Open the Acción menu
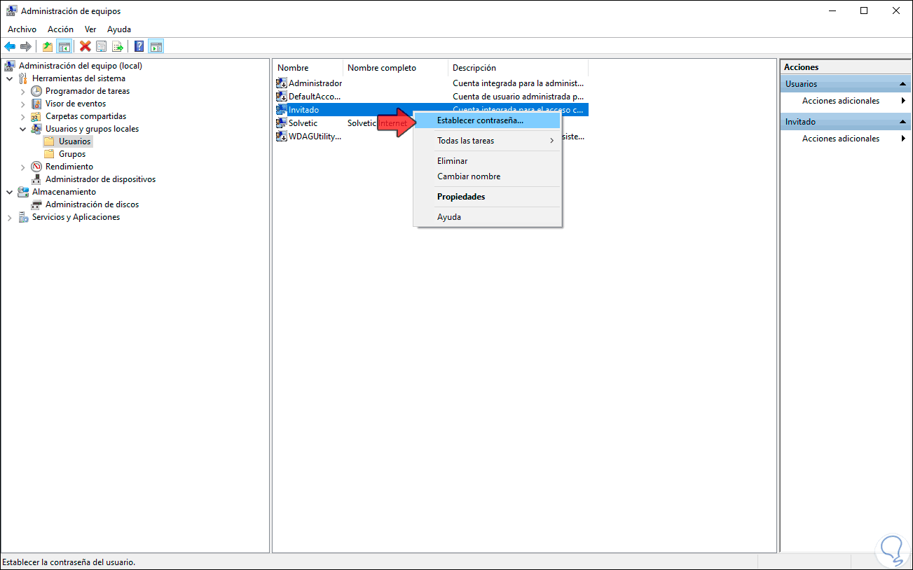 coord(60,29)
